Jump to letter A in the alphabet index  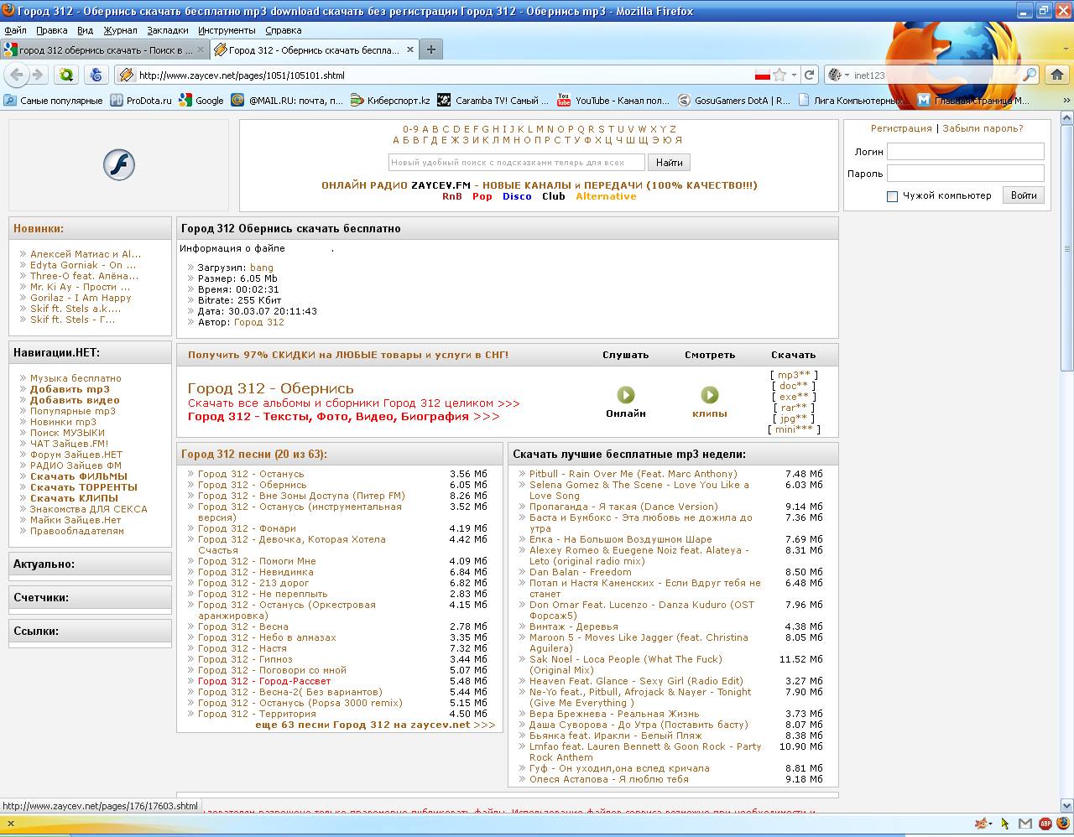coord(425,129)
